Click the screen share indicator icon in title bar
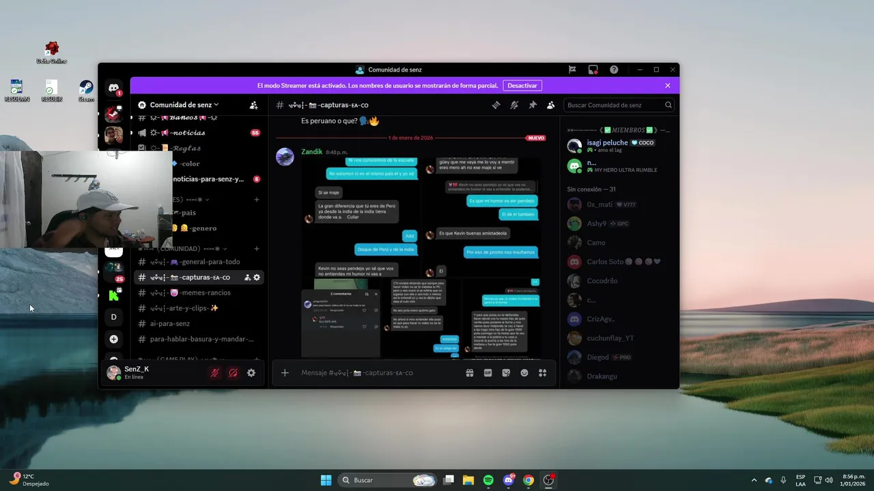Viewport: 874px width, 491px height. coord(593,70)
